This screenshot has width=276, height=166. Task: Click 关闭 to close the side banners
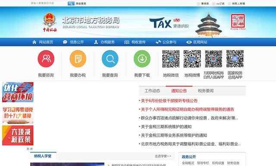pyautogui.click(x=30, y=149)
